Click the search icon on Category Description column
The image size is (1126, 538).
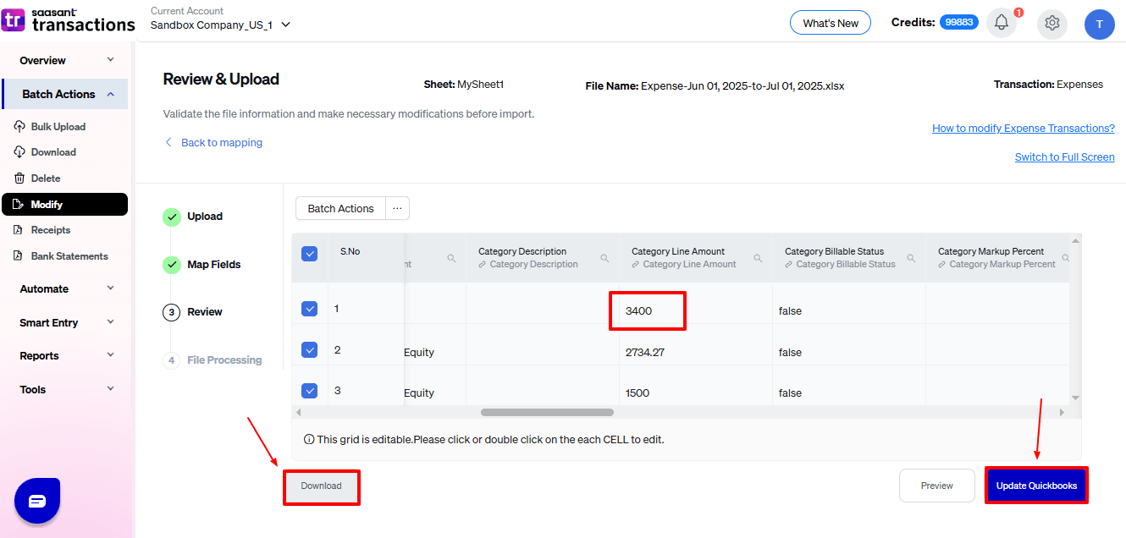tap(604, 257)
